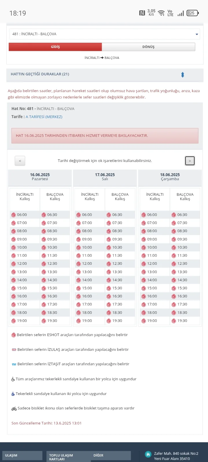Viewport: 208px width, 462px height.
Task: Go to next dates with right arrow
Action: 190,161
